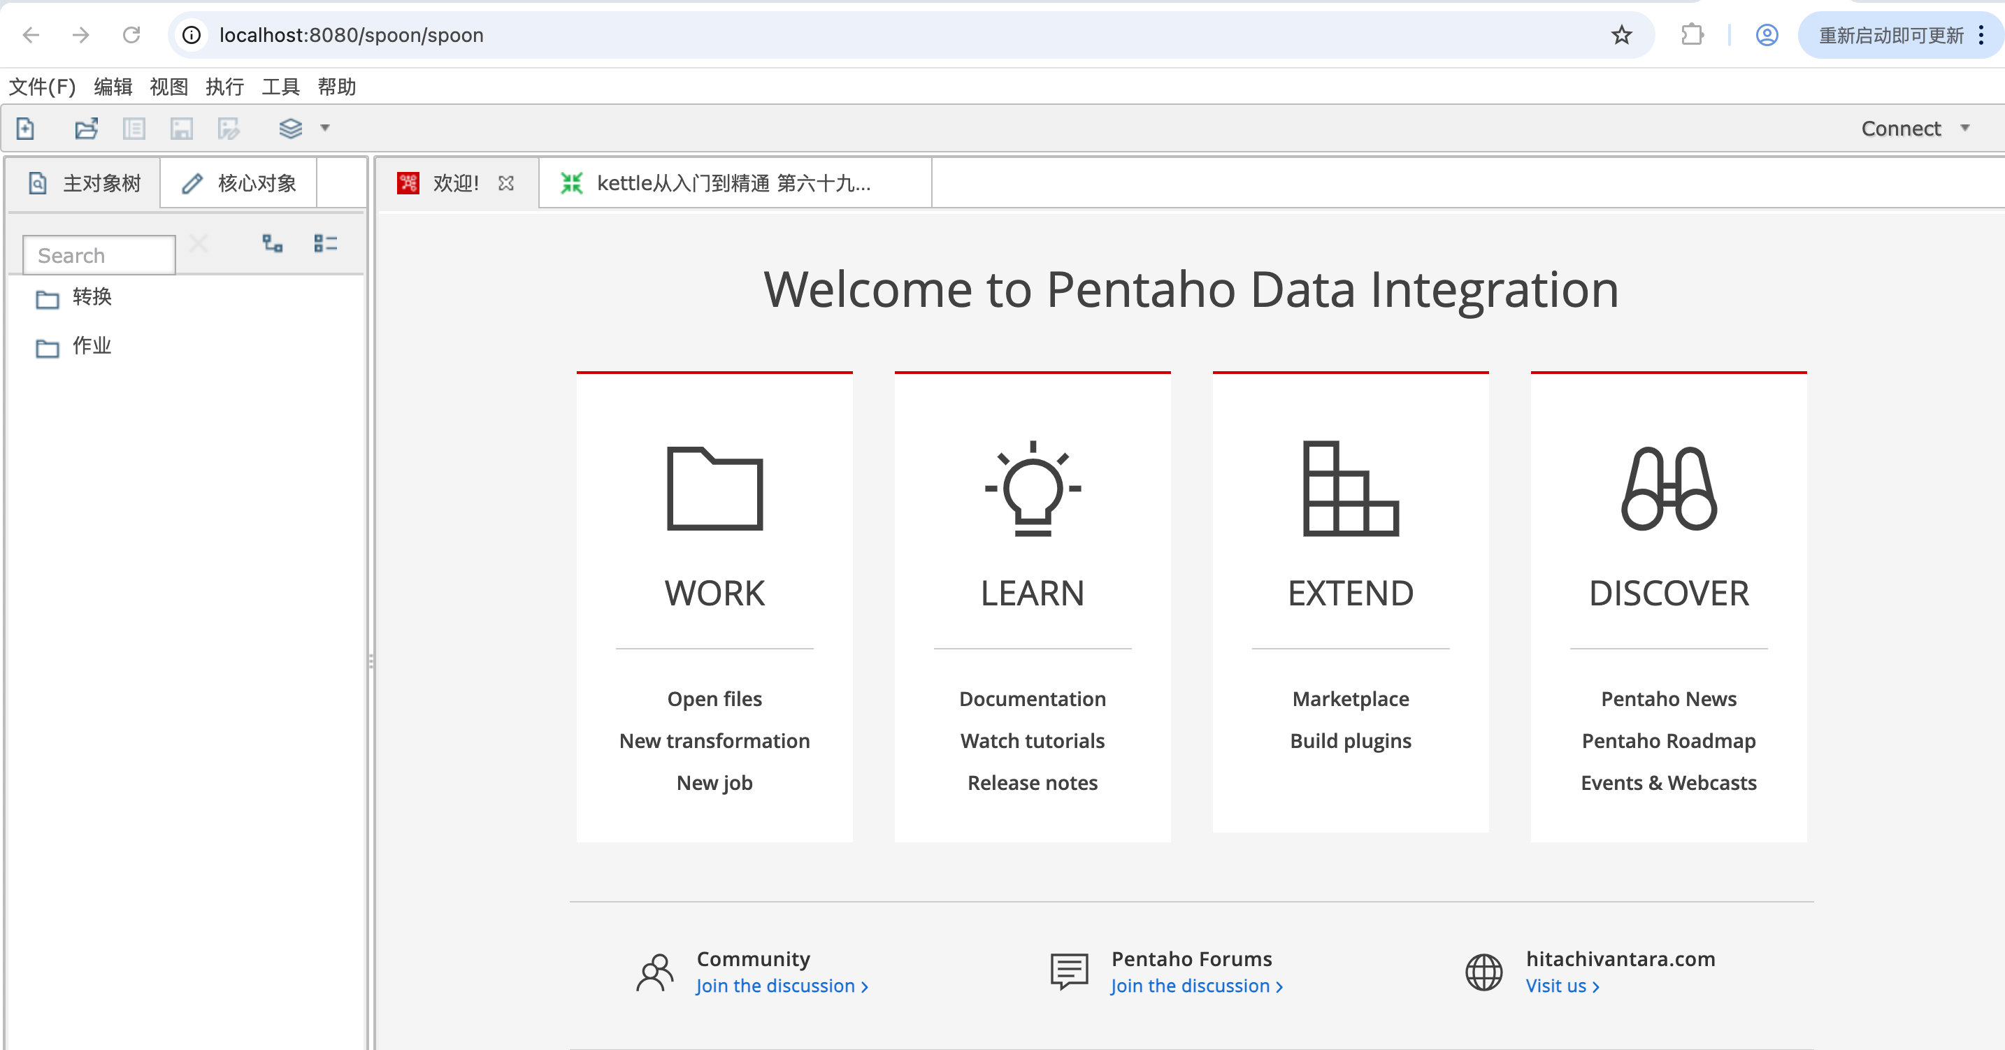Bookmark this page with the star icon
The width and height of the screenshot is (2005, 1050).
click(x=1621, y=35)
